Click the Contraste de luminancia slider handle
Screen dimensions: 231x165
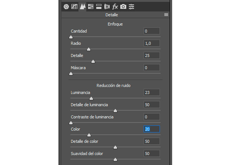[71, 123]
